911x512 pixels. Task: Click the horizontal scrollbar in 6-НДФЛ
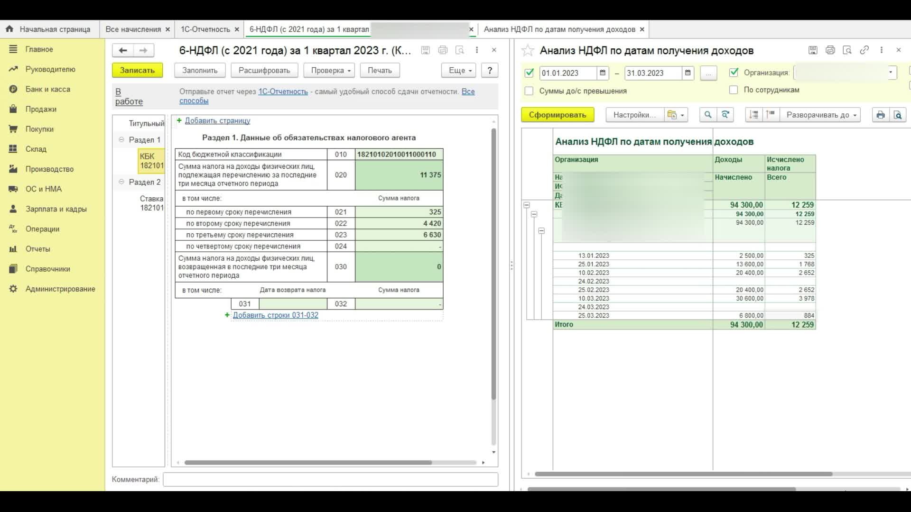click(307, 462)
